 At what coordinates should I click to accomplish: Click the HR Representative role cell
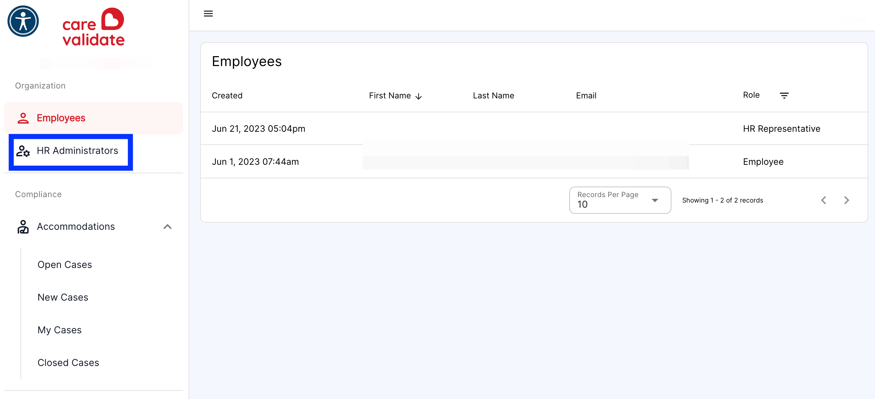tap(781, 129)
